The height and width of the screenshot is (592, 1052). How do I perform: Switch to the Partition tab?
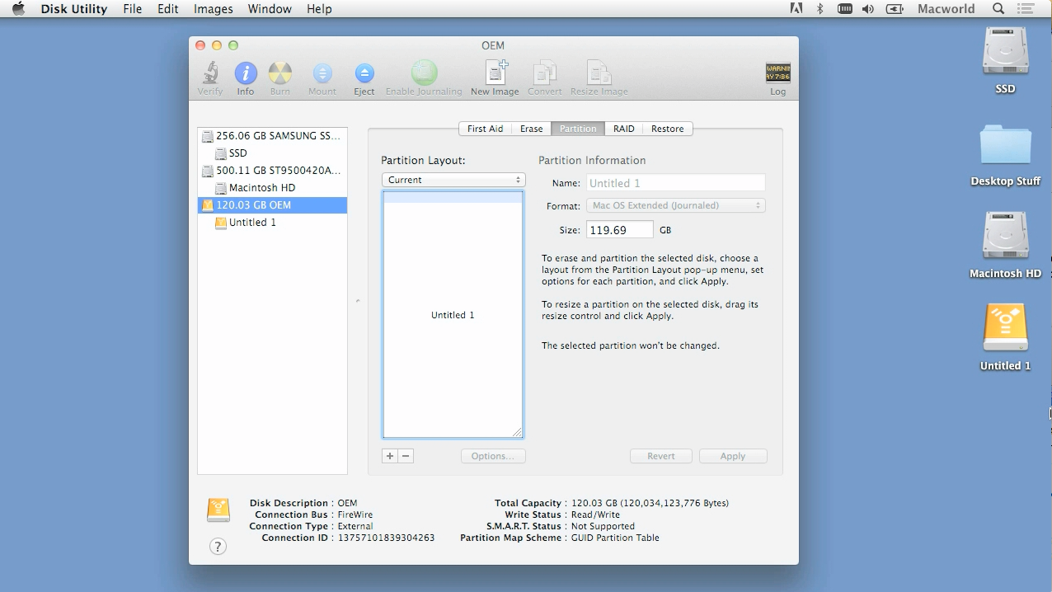point(578,129)
